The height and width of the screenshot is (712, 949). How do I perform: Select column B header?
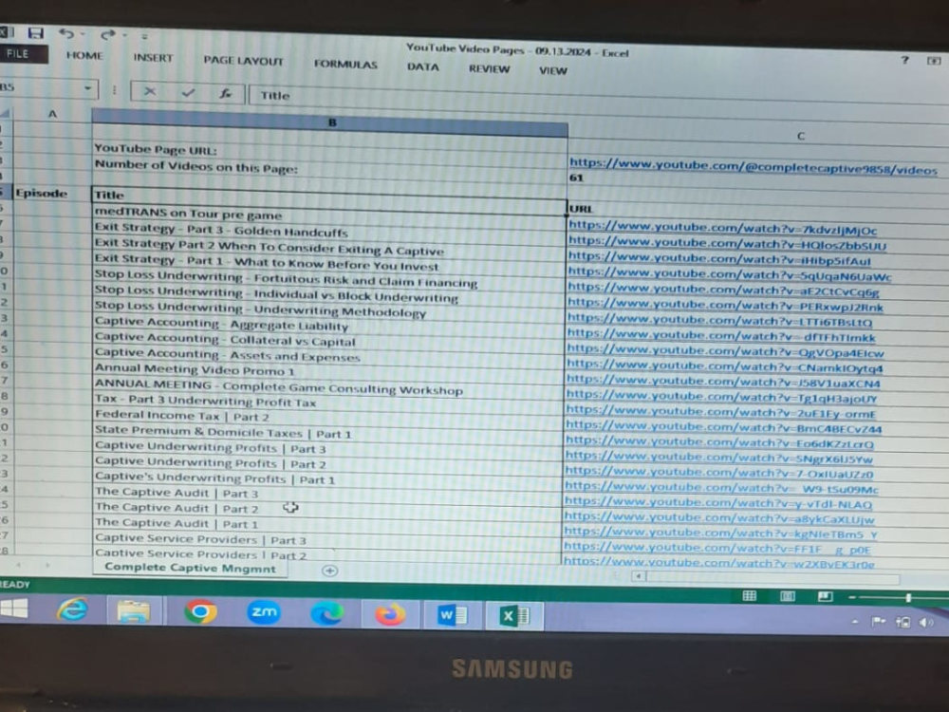[330, 122]
